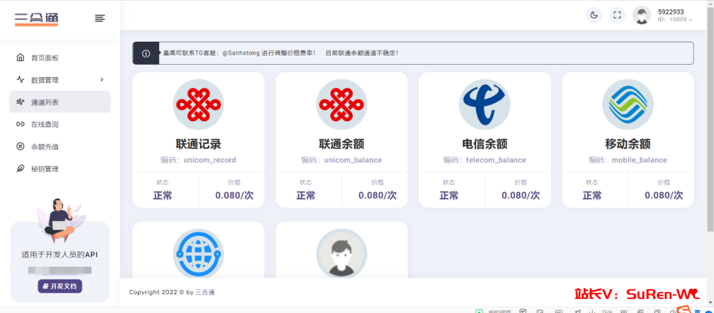The height and width of the screenshot is (313, 714).
Task: Click the developer illustration above the API box
Action: coord(60,220)
